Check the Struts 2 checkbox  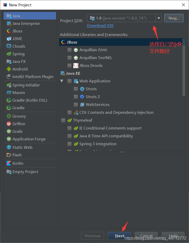pos(76,97)
